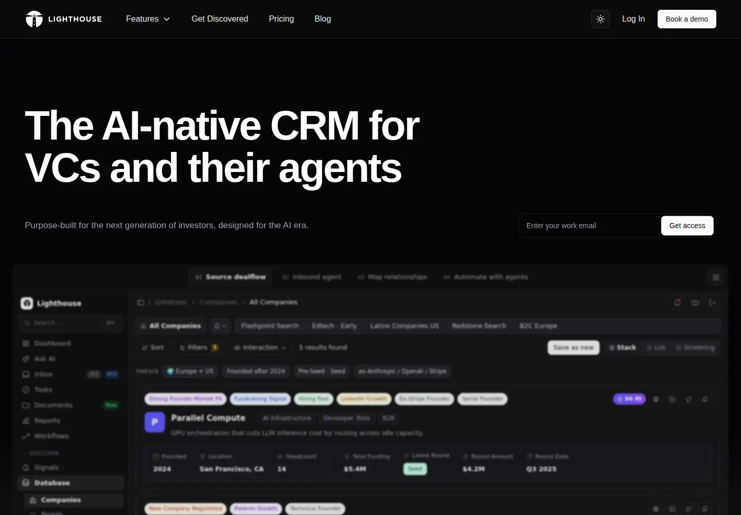The height and width of the screenshot is (515, 741).
Task: Open the B2C Europe saved view
Action: (x=538, y=326)
